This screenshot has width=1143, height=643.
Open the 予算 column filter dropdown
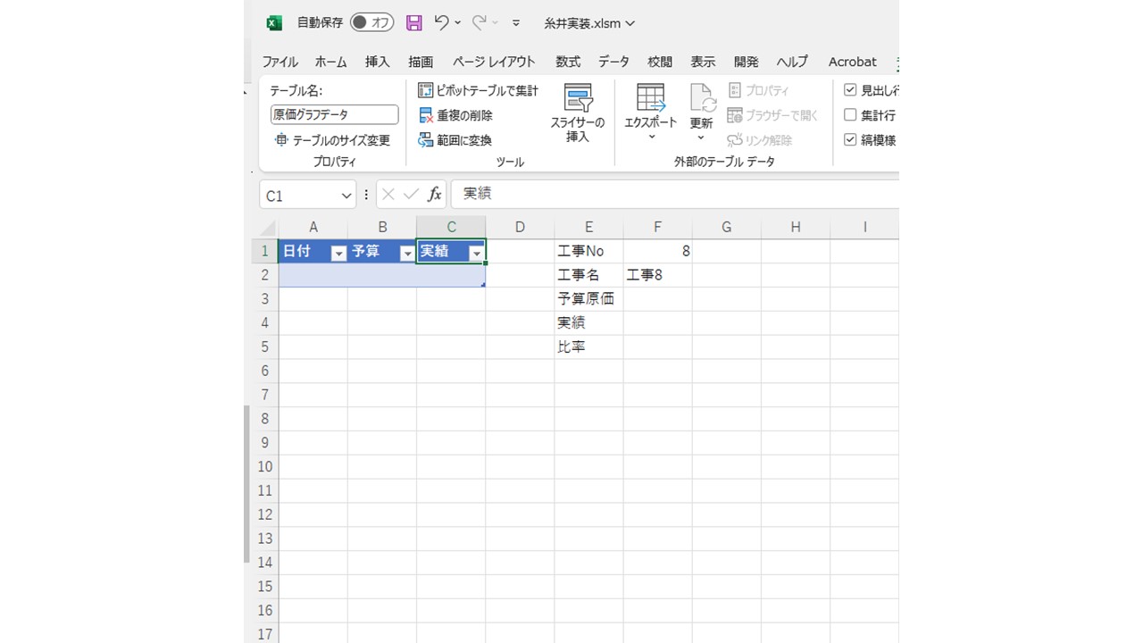coord(407,254)
